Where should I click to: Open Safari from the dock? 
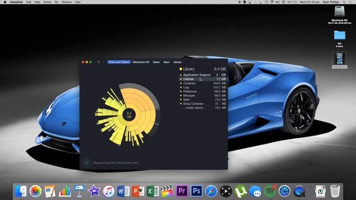point(211,191)
